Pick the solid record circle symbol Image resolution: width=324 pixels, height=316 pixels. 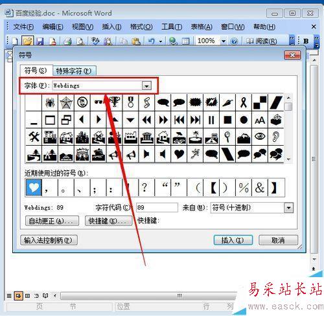click(244, 120)
